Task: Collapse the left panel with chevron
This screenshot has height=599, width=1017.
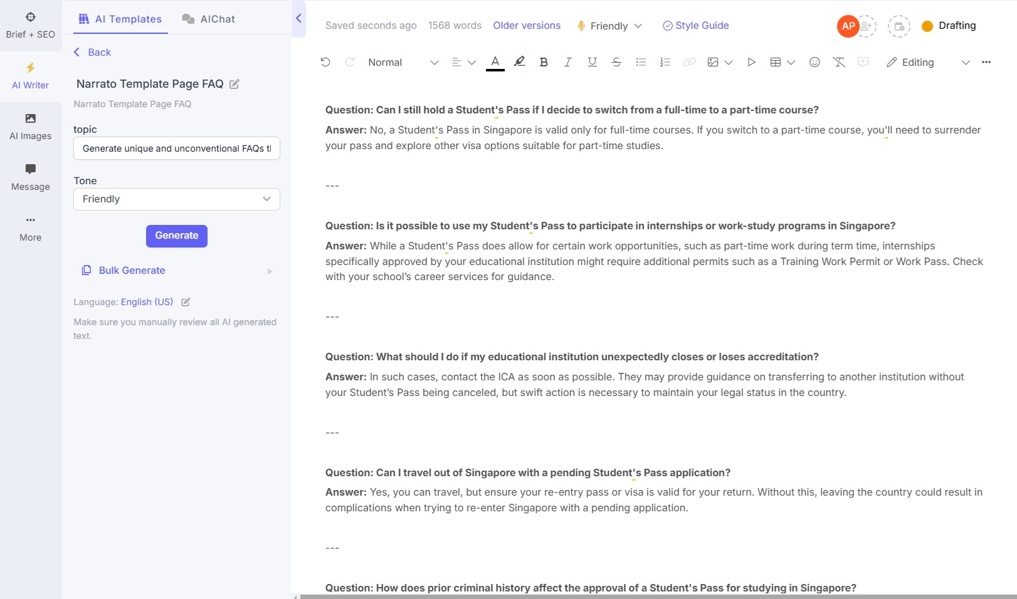Action: (299, 18)
